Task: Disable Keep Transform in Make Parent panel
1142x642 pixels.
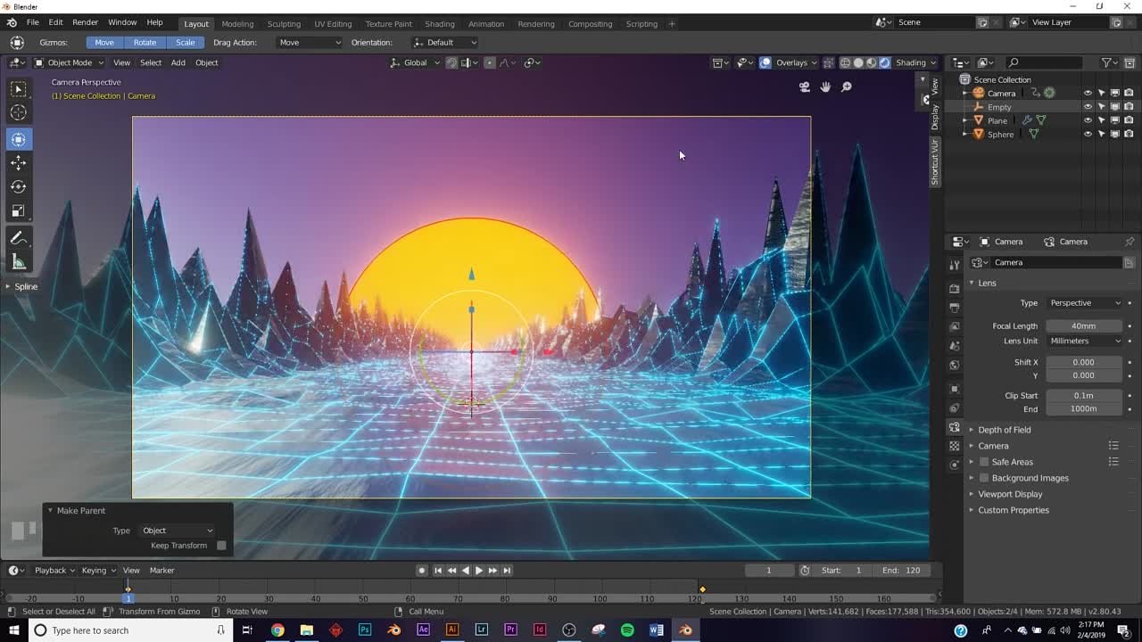Action: (x=220, y=545)
